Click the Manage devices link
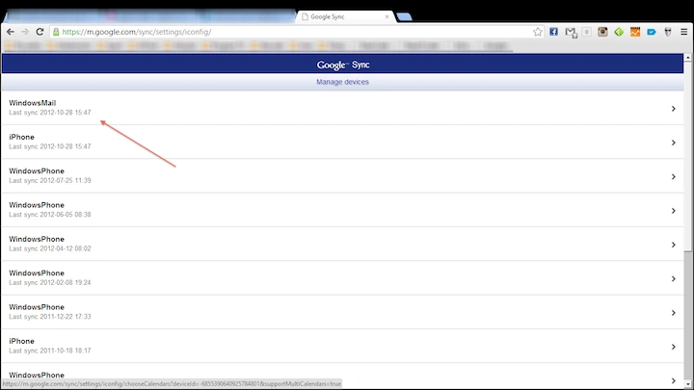The image size is (694, 390). [x=342, y=82]
